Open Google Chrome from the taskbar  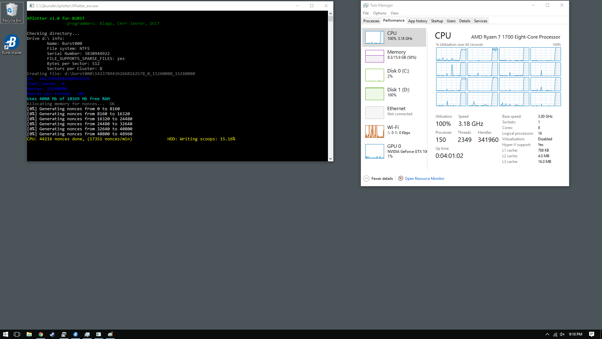click(41, 334)
